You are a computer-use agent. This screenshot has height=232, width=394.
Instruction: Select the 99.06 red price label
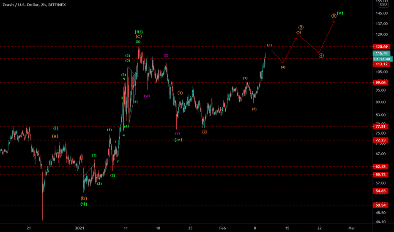coord(380,83)
